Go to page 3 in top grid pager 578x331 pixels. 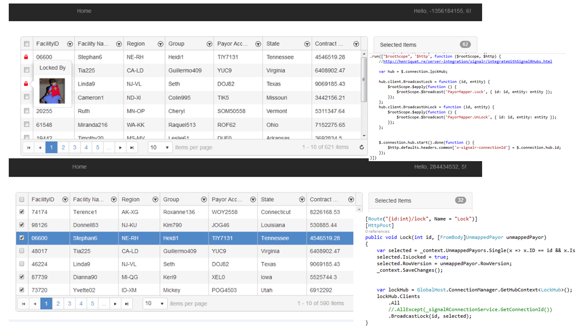tap(74, 148)
